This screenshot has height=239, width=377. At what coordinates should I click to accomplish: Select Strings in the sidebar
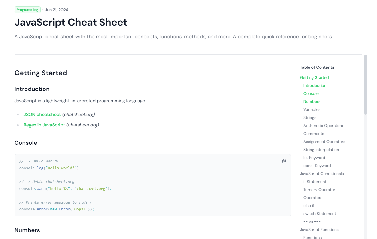pyautogui.click(x=310, y=117)
